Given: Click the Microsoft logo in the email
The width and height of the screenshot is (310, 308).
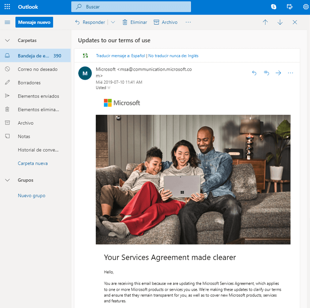Looking at the screenshot, I should pyautogui.click(x=122, y=103).
